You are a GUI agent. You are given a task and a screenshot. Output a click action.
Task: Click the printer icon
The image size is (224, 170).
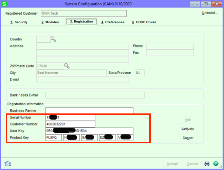click(207, 164)
